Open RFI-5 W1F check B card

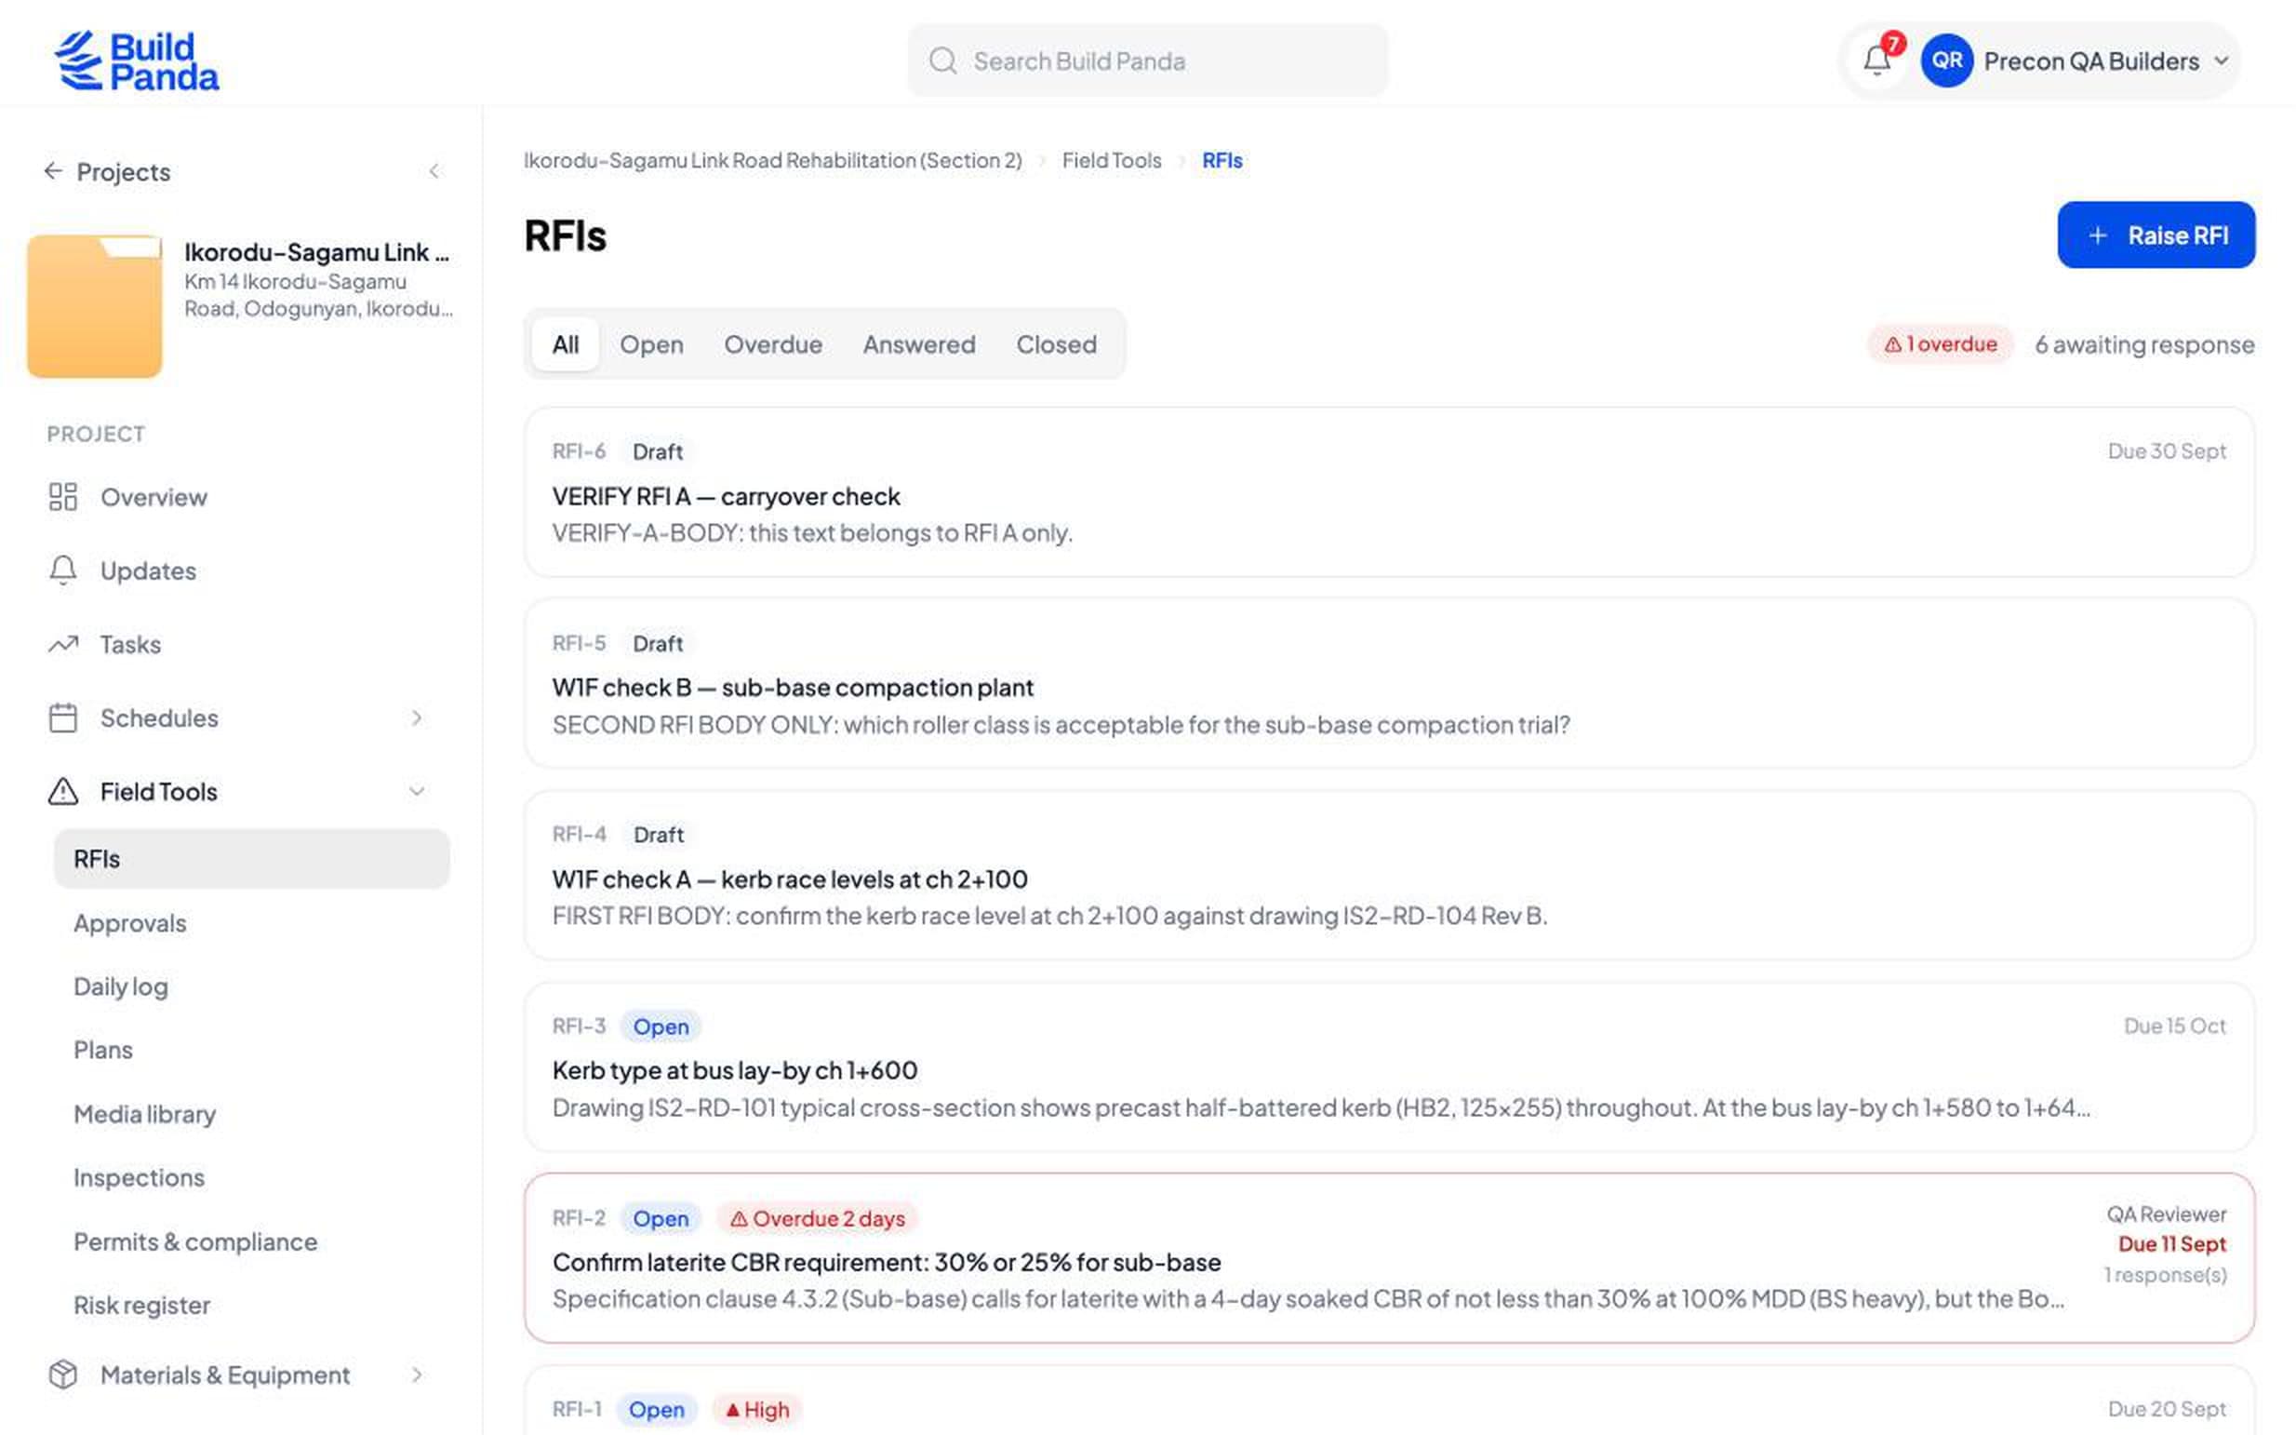(x=1389, y=683)
